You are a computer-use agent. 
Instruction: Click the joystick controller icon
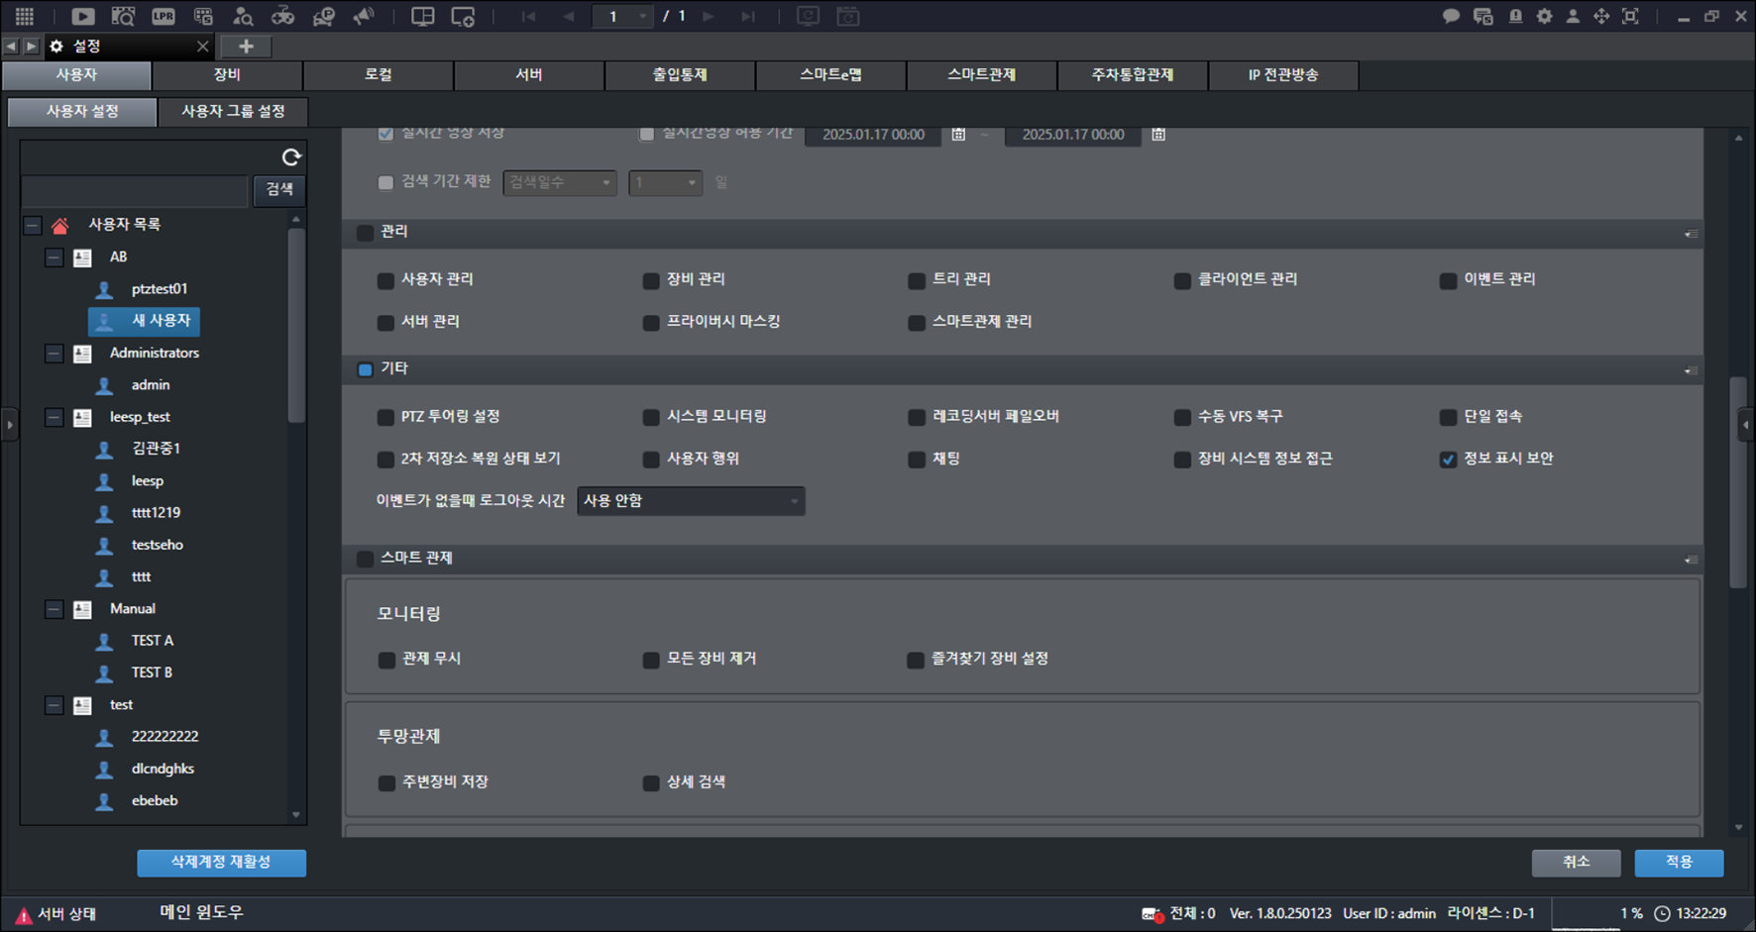[283, 16]
